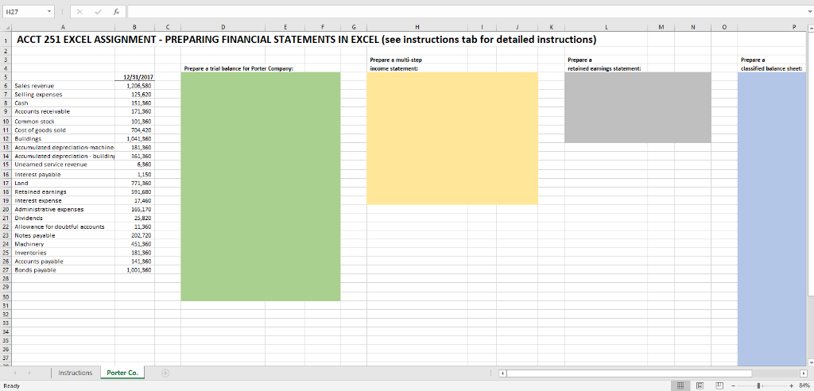
Task: Select the value 591,680 cell
Action: [x=134, y=192]
